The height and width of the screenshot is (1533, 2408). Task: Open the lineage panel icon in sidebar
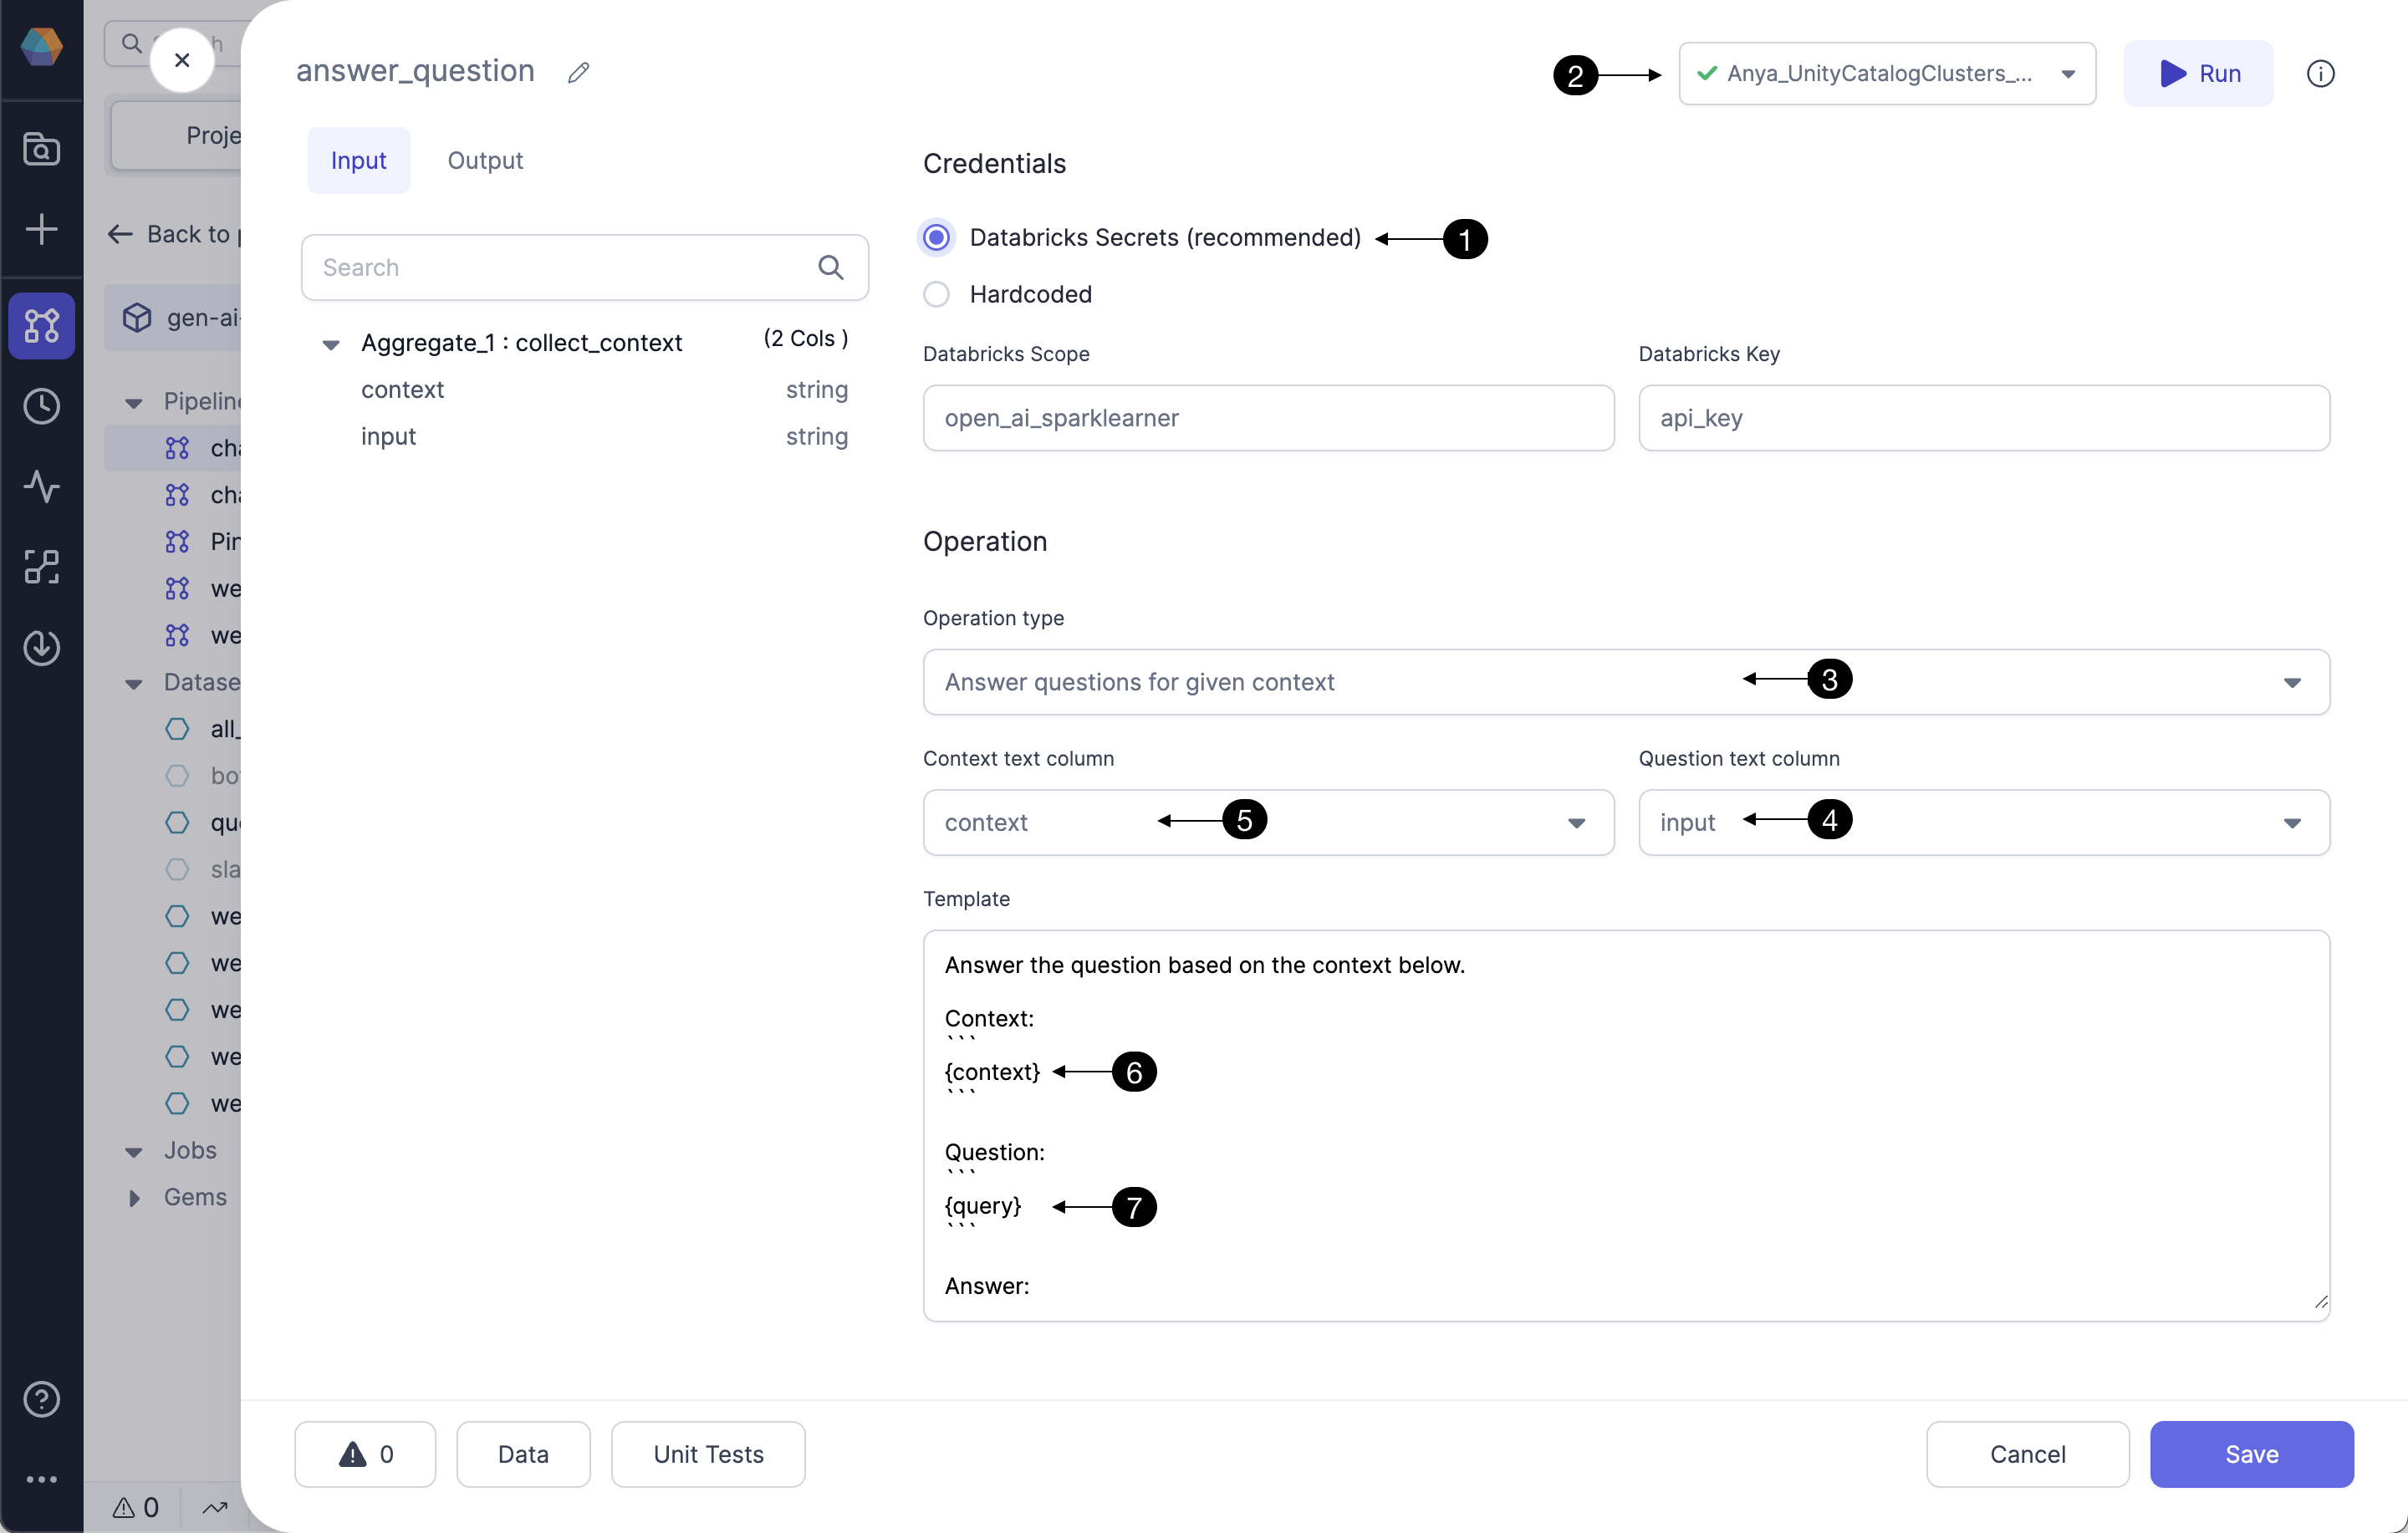pos(42,567)
